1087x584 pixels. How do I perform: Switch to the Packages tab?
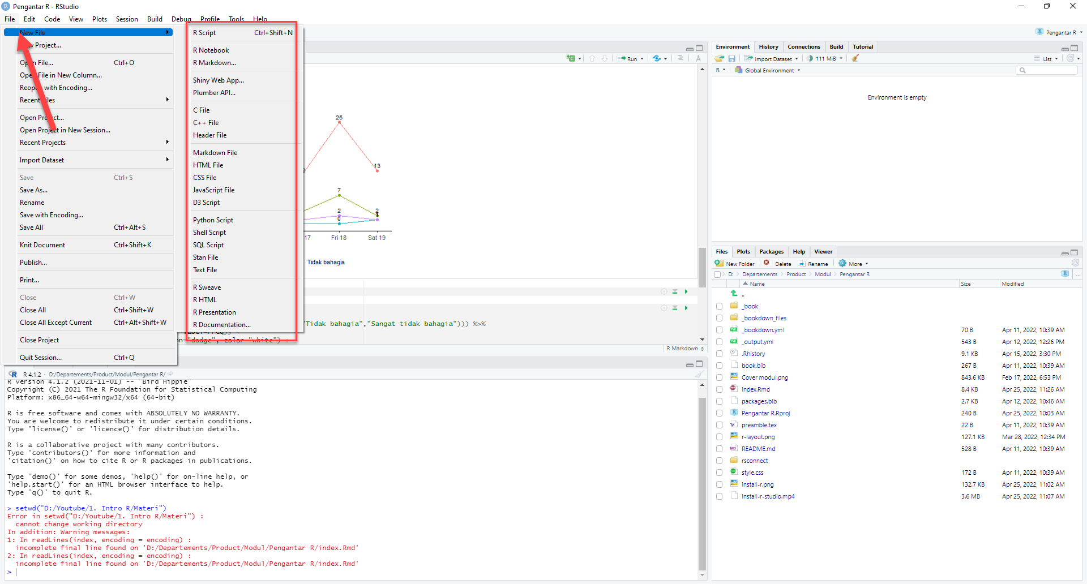click(x=771, y=252)
